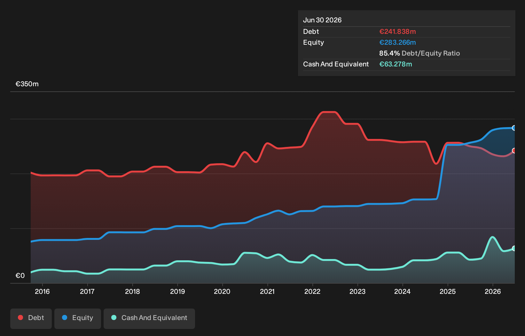Click the Cash And Equivalent tooltip label
This screenshot has width=525, height=336.
336,64
